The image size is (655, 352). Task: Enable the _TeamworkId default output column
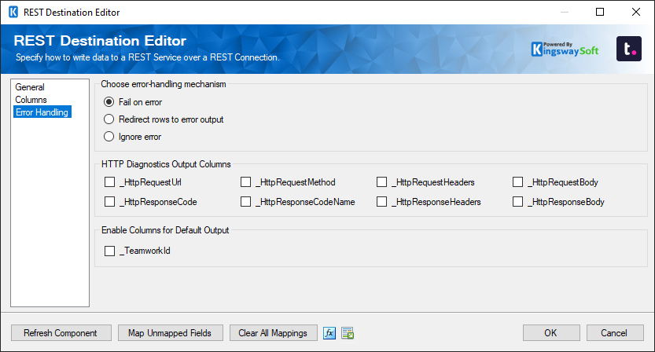pyautogui.click(x=109, y=251)
